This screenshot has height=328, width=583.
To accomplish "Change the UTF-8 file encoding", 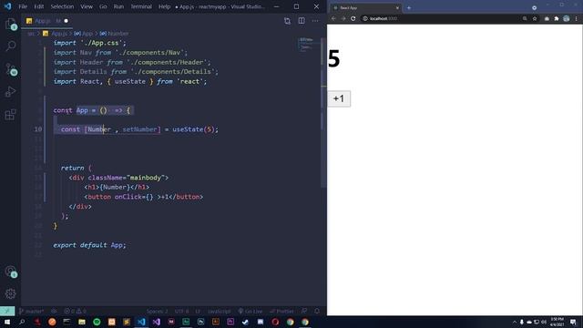I will [x=182, y=311].
